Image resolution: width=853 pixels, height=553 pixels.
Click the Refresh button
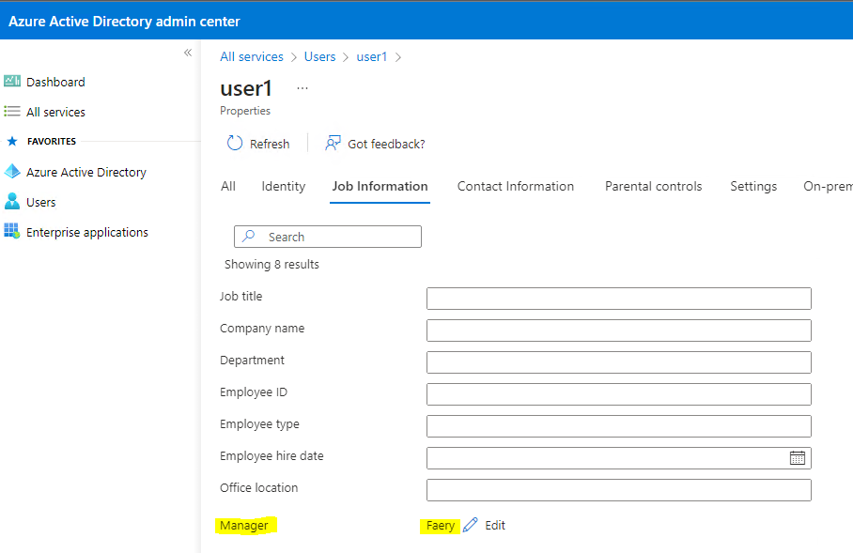(258, 144)
